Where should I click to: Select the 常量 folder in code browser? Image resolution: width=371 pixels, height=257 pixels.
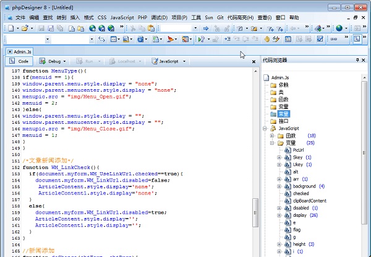[x=283, y=114]
